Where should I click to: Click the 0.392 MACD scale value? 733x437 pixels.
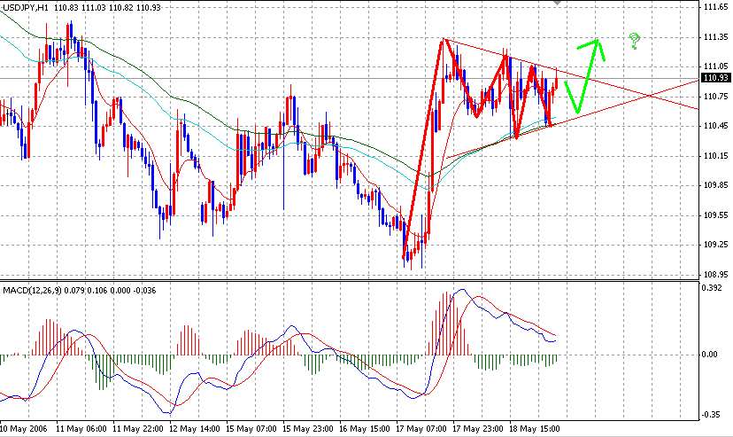[x=710, y=288]
